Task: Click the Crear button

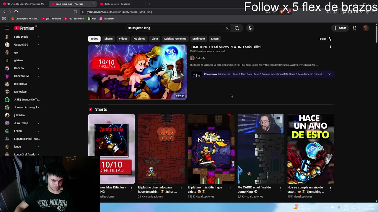Action: [340, 28]
